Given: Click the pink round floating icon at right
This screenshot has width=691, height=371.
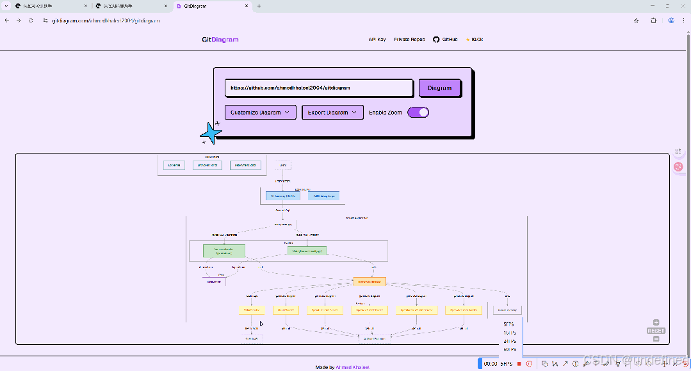Looking at the screenshot, I should click(678, 166).
